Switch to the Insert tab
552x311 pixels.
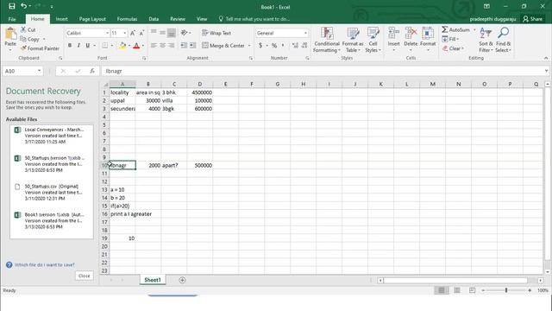(61, 19)
